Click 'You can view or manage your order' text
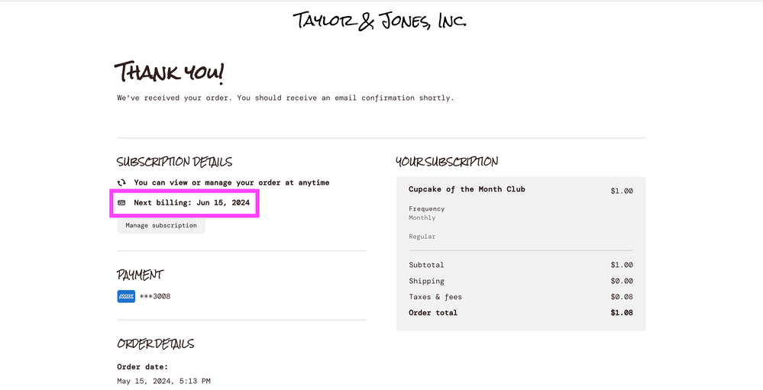 [231, 182]
